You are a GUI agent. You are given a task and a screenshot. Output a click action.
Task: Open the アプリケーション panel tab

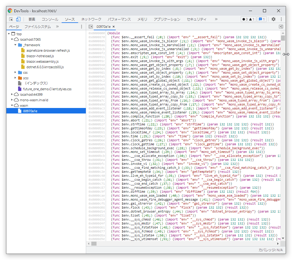[167, 19]
